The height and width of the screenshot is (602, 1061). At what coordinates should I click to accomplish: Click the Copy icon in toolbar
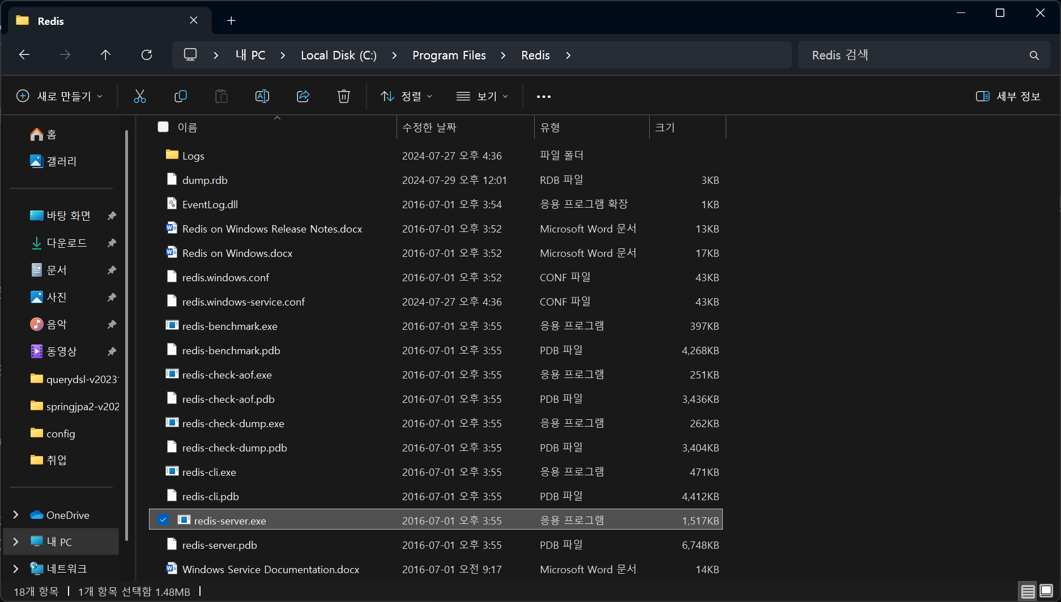click(x=181, y=96)
